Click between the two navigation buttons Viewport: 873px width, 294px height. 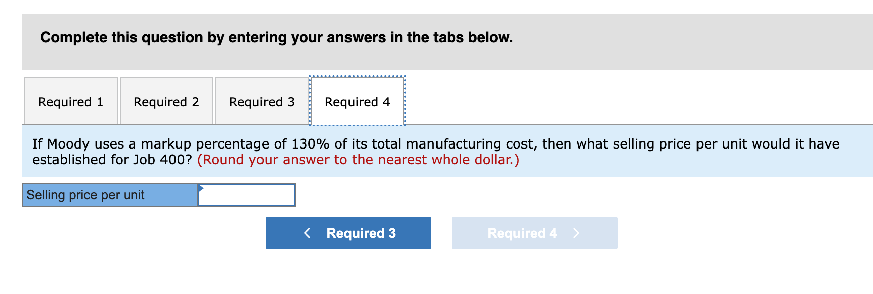pos(442,233)
